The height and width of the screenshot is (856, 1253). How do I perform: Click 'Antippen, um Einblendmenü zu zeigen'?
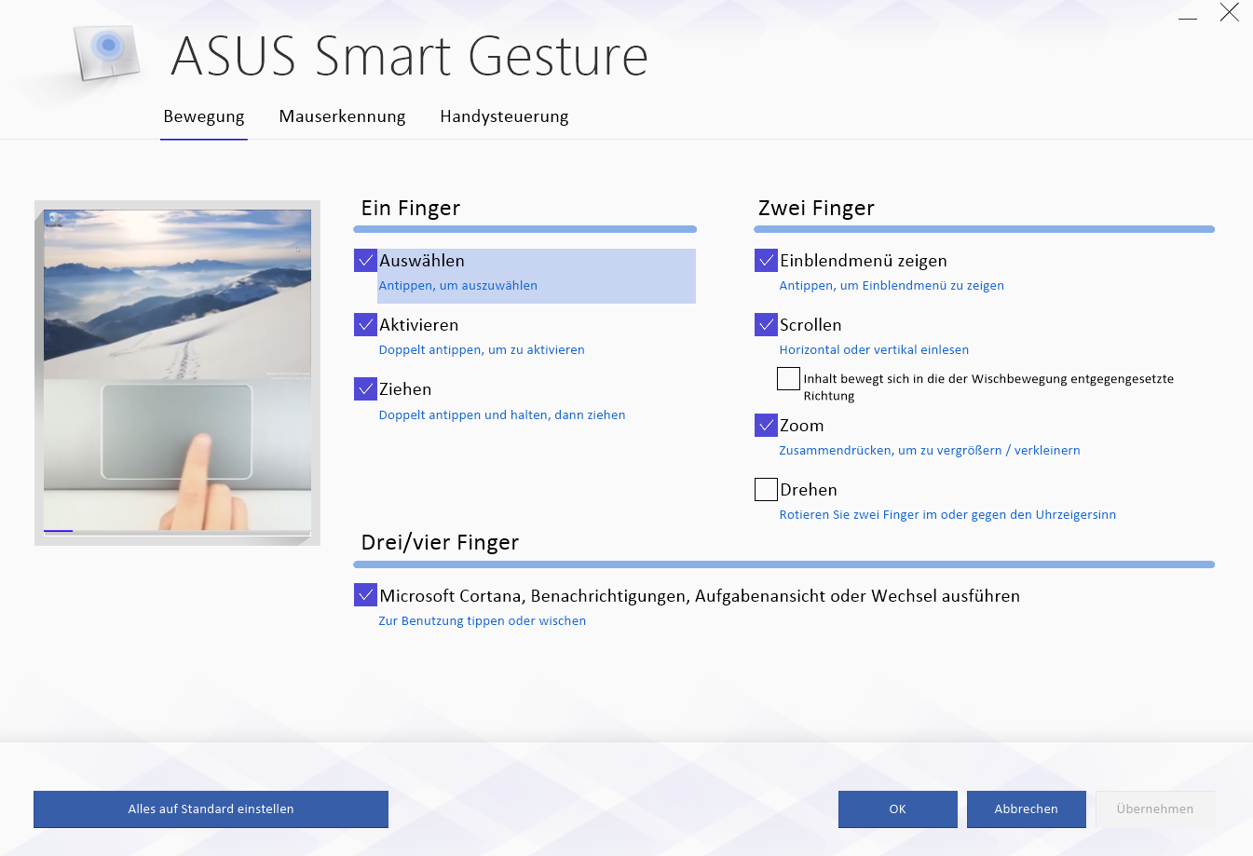coord(892,286)
